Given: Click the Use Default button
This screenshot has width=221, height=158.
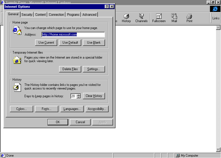Looking at the screenshot, I should pyautogui.click(x=70, y=43).
